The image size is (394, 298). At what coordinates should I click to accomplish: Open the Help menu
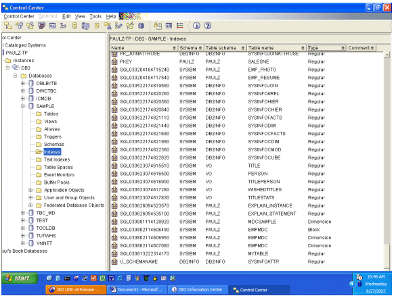111,16
